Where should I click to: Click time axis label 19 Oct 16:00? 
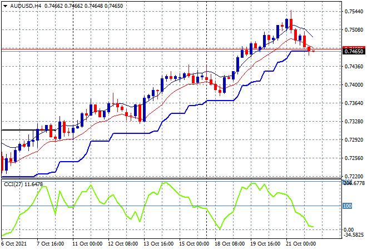(265, 244)
